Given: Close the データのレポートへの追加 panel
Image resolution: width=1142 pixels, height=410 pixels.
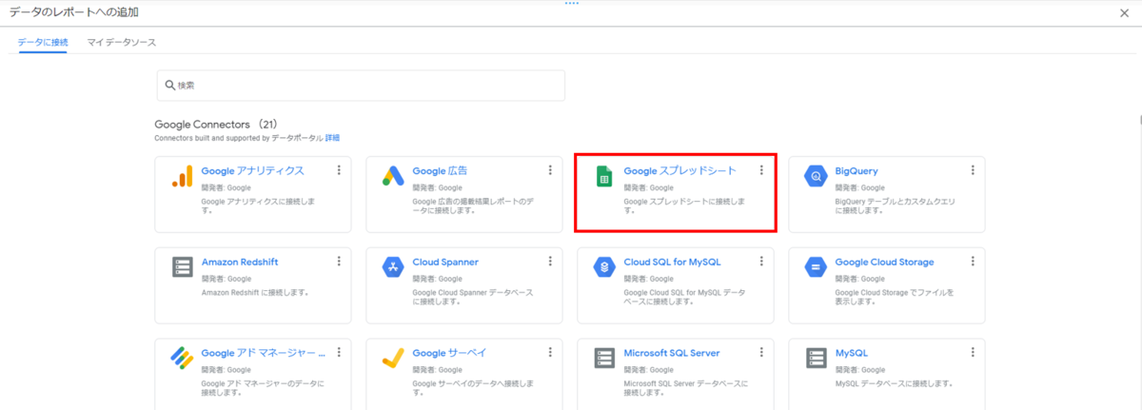Looking at the screenshot, I should tap(1125, 11).
